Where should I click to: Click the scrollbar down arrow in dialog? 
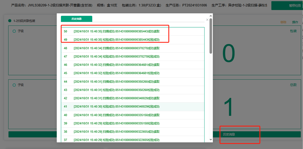211,140
